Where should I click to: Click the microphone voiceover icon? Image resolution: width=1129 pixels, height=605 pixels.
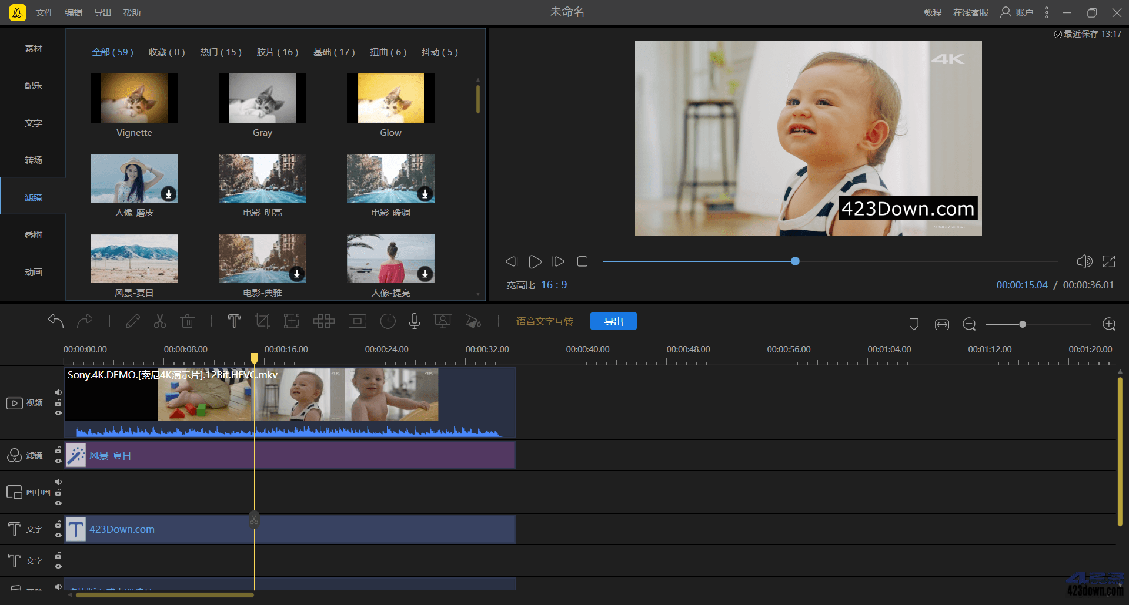(x=415, y=321)
